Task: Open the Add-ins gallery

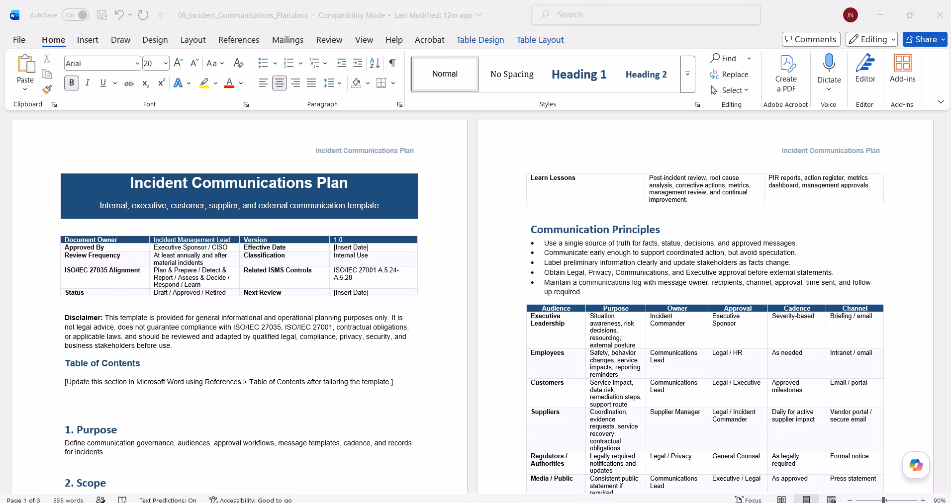Action: point(903,69)
